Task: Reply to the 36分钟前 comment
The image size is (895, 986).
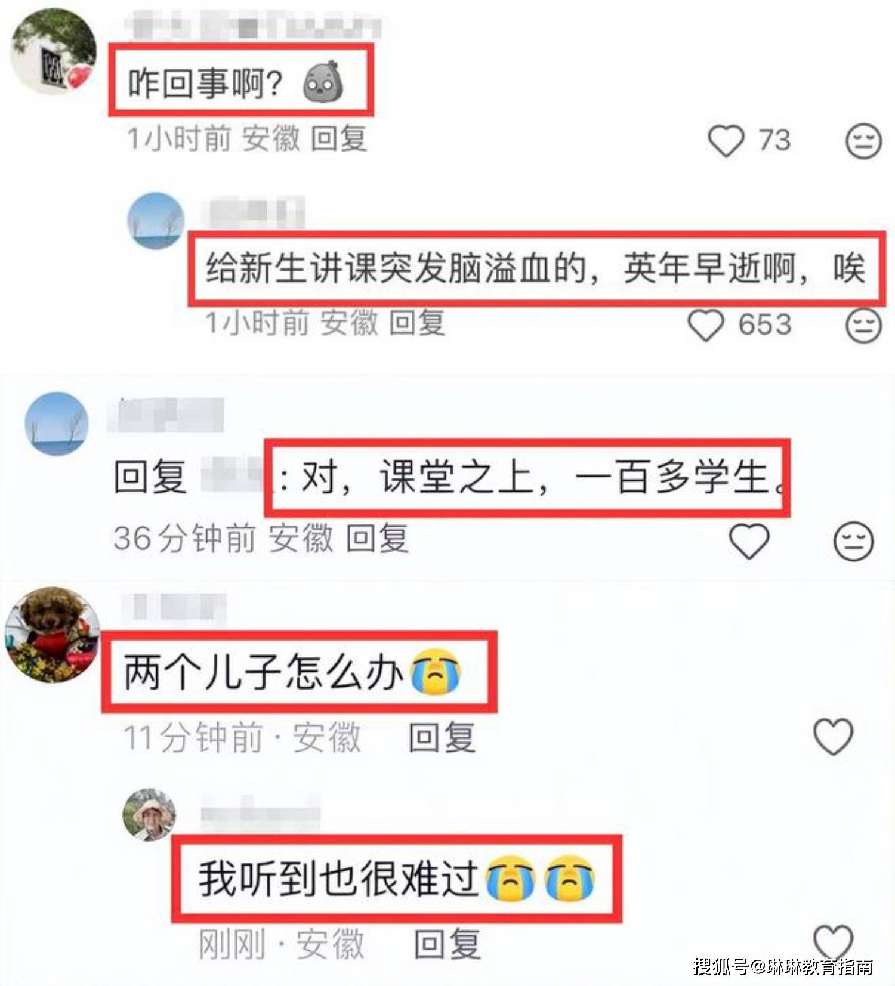Action: (x=378, y=538)
